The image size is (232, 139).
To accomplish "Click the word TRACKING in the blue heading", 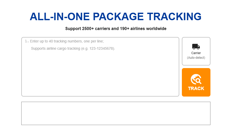I will tap(174, 16).
